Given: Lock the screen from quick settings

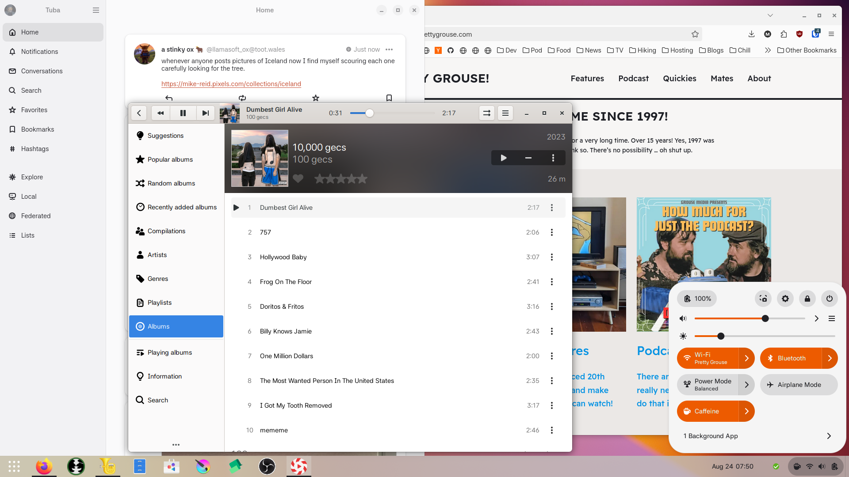Looking at the screenshot, I should [807, 299].
